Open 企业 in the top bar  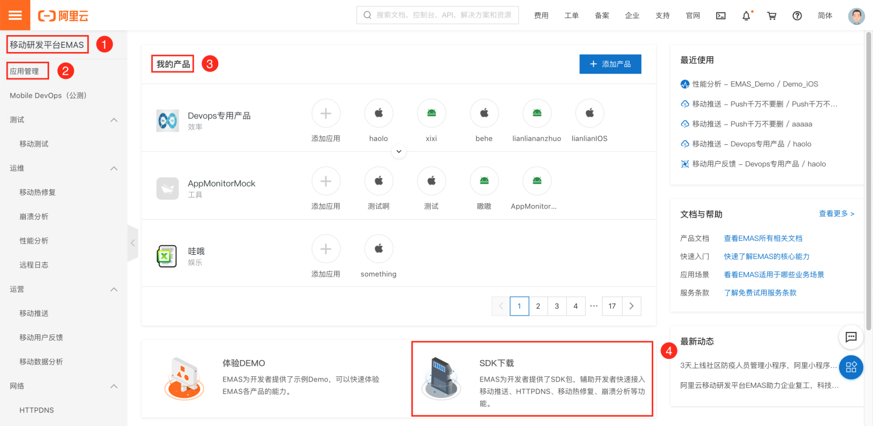(632, 16)
